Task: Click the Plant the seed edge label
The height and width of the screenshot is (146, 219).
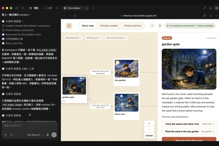Action: click(x=100, y=72)
